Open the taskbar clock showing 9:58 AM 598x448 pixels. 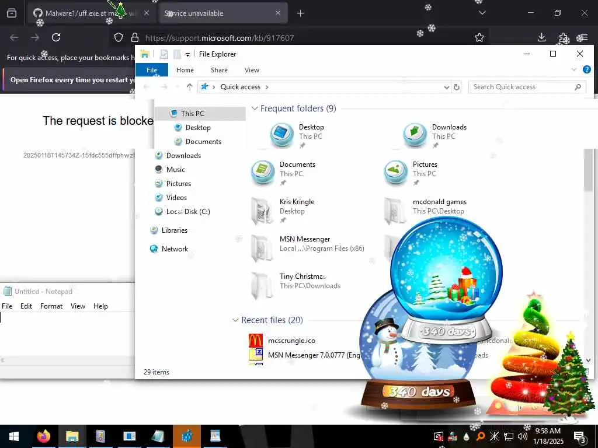548,436
